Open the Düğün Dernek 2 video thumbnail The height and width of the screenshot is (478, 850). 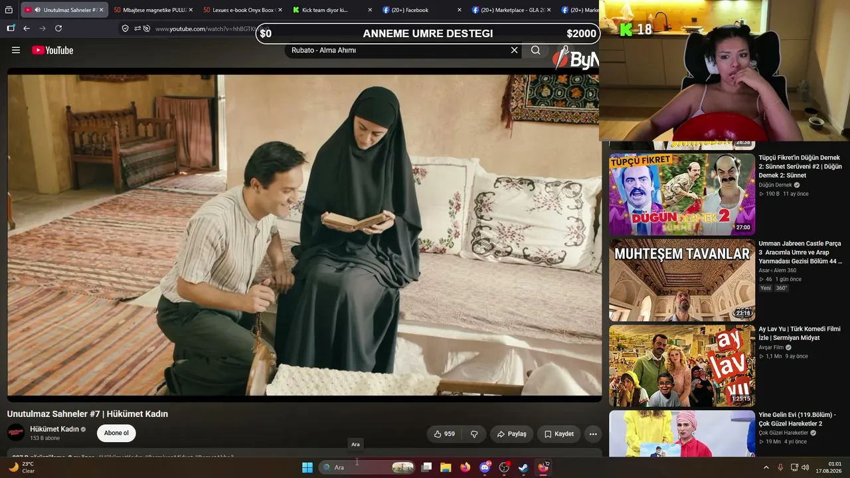682,195
